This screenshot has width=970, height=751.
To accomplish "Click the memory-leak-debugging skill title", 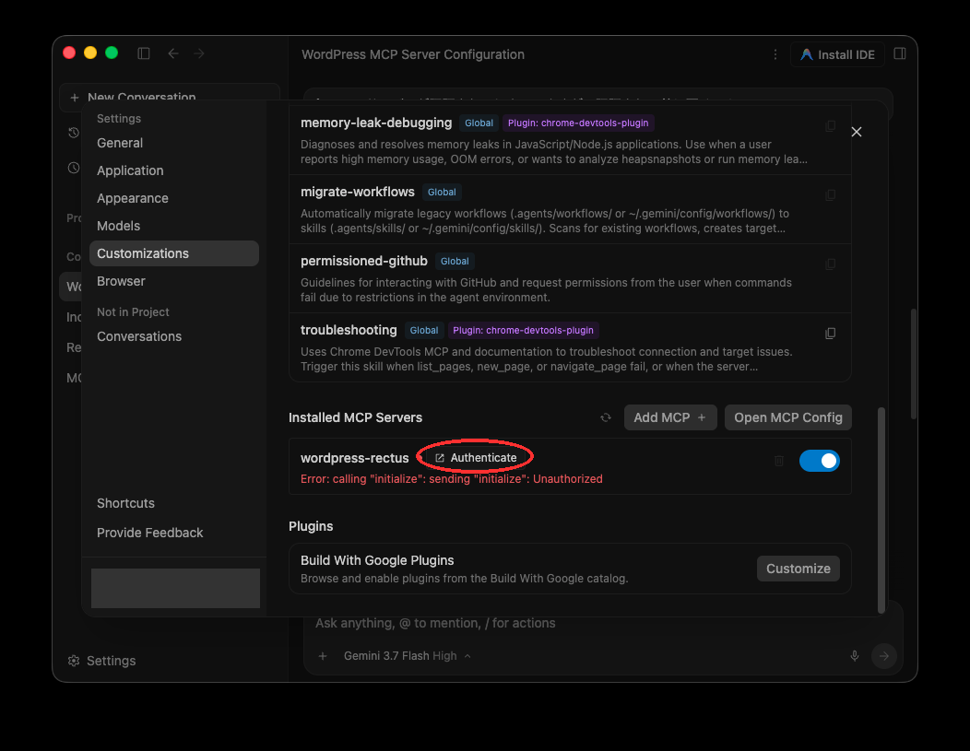I will point(376,123).
